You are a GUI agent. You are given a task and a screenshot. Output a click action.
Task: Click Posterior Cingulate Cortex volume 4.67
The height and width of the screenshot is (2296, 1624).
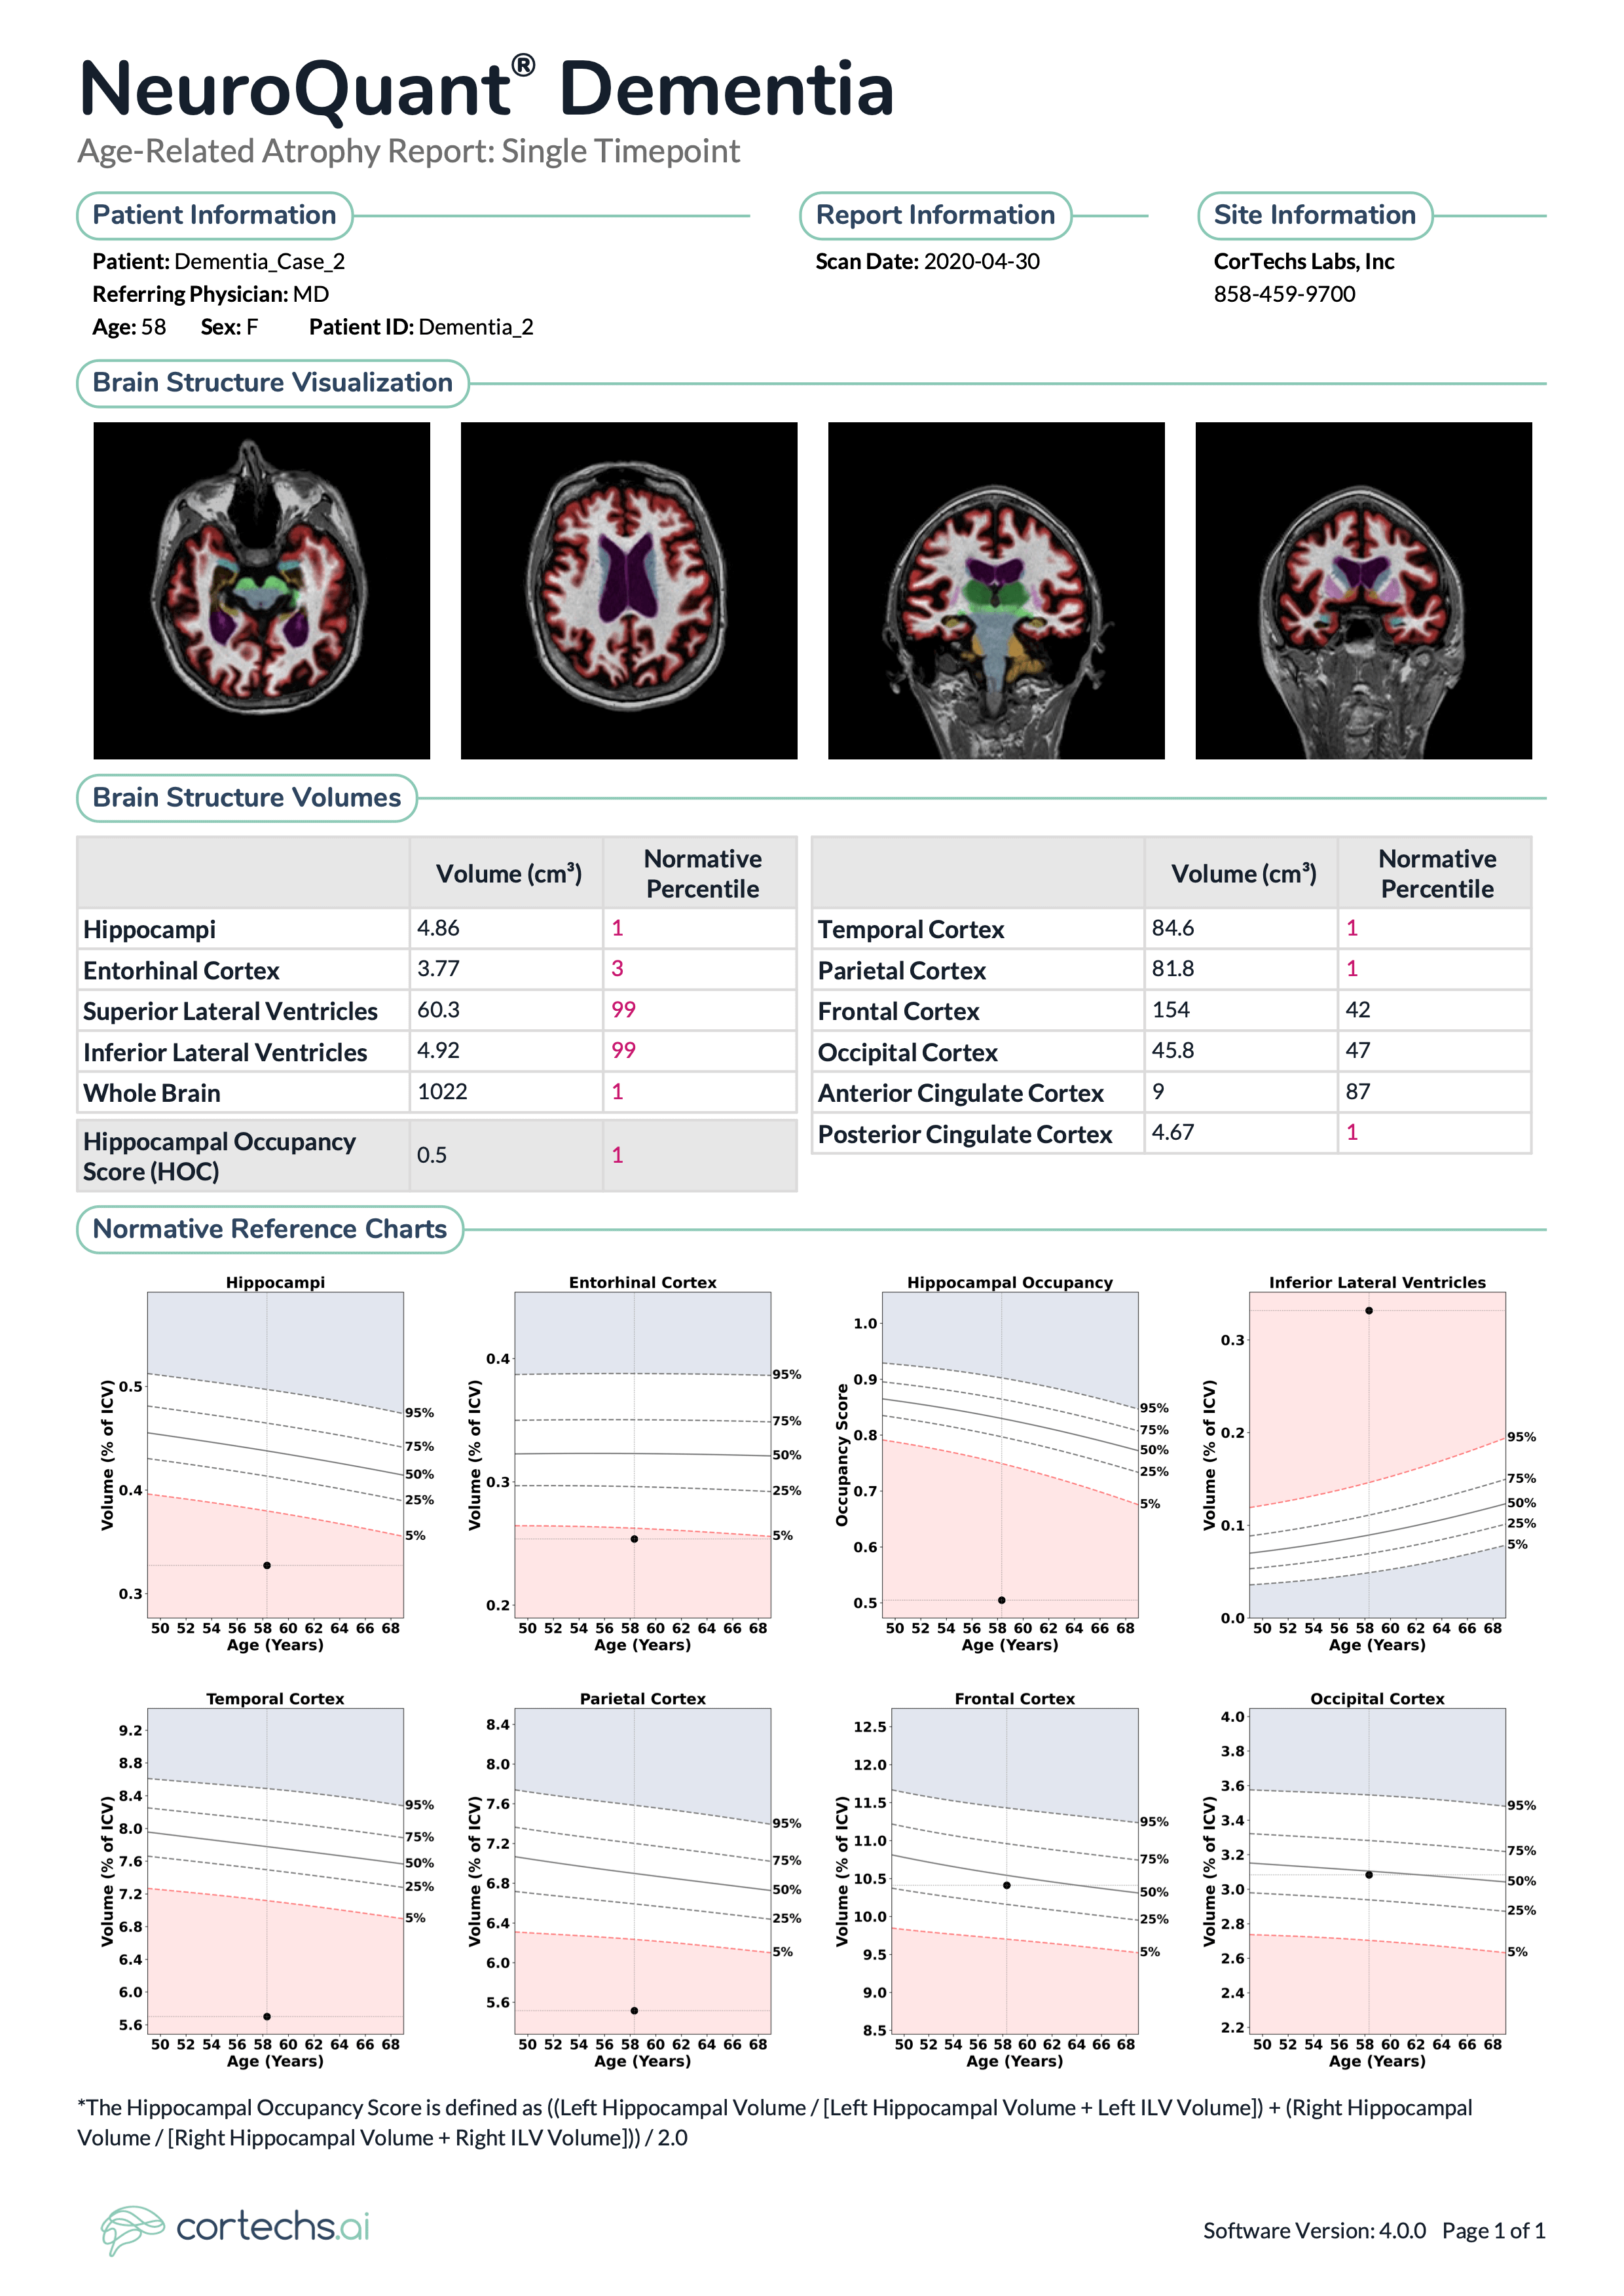1173,1133
